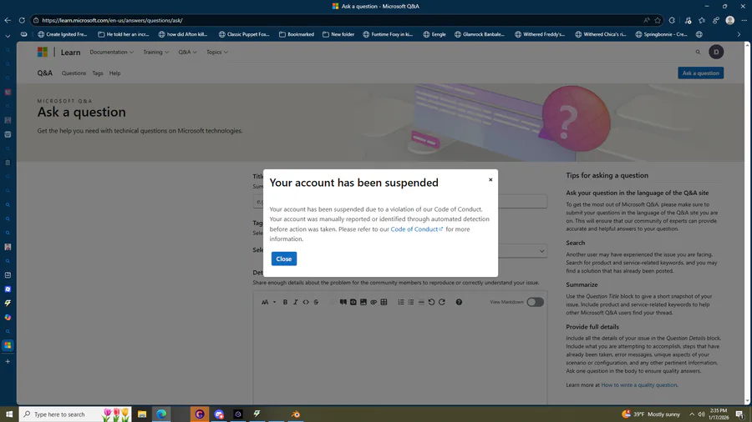The height and width of the screenshot is (422, 752).
Task: Open the editor help question mark icon
Action: [x=459, y=302]
